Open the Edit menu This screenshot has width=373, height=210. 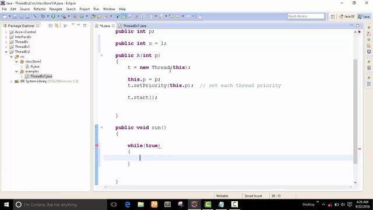coord(13,9)
